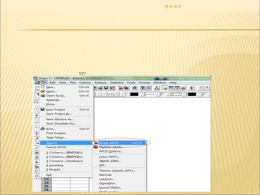Open the Analysis menu
The width and height of the screenshot is (260, 195).
tap(100, 82)
